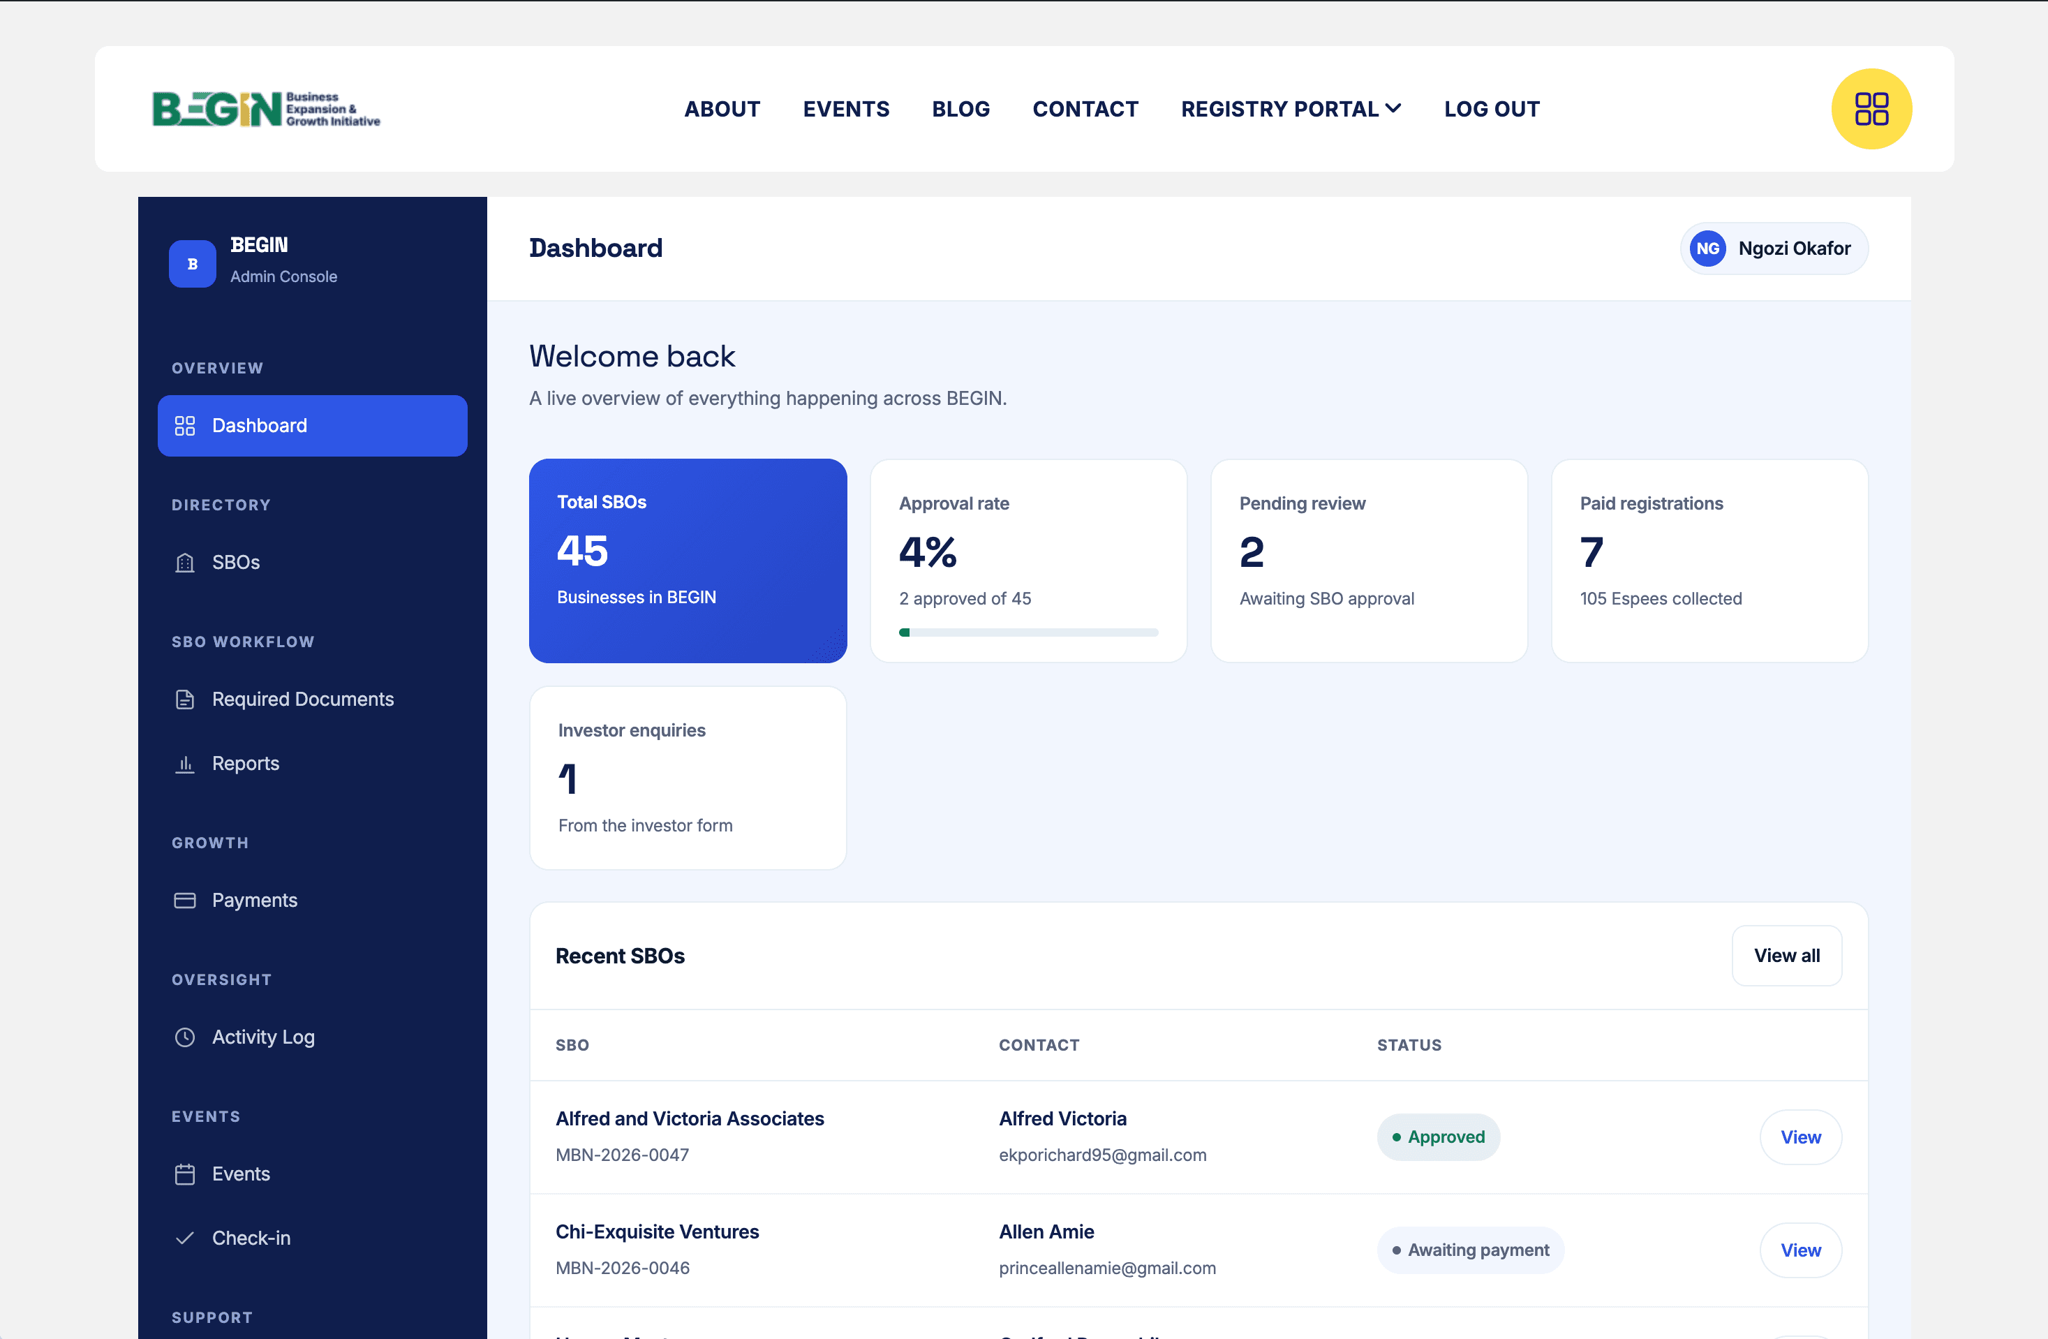Click email ekporichard95@gmail.com

(x=1102, y=1155)
